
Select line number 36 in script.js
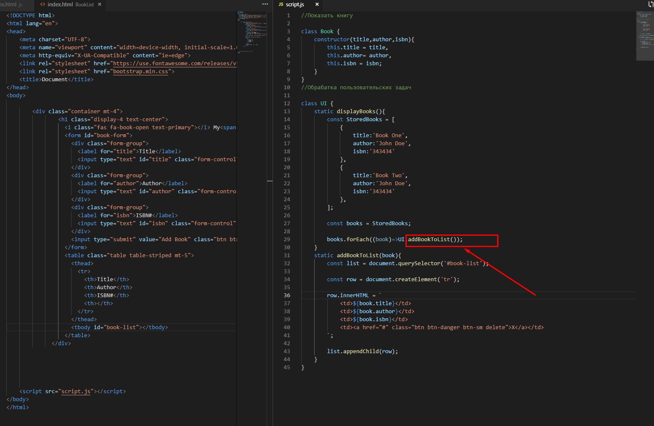click(x=287, y=296)
